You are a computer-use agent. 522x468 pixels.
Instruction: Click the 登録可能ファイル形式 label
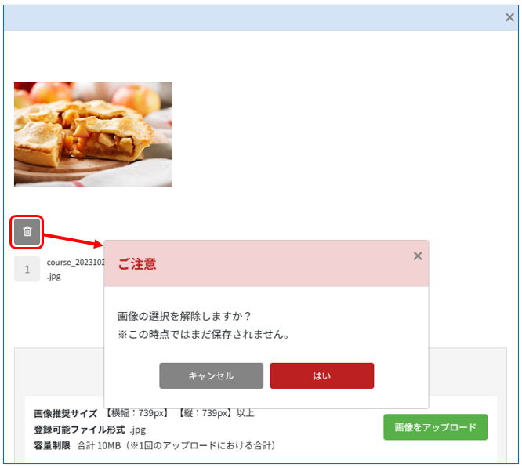point(79,430)
